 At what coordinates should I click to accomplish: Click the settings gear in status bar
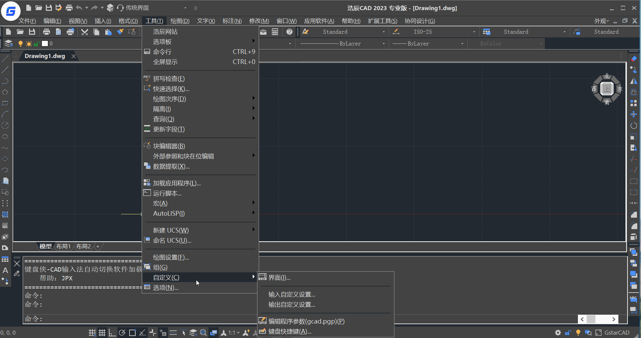click(x=558, y=333)
